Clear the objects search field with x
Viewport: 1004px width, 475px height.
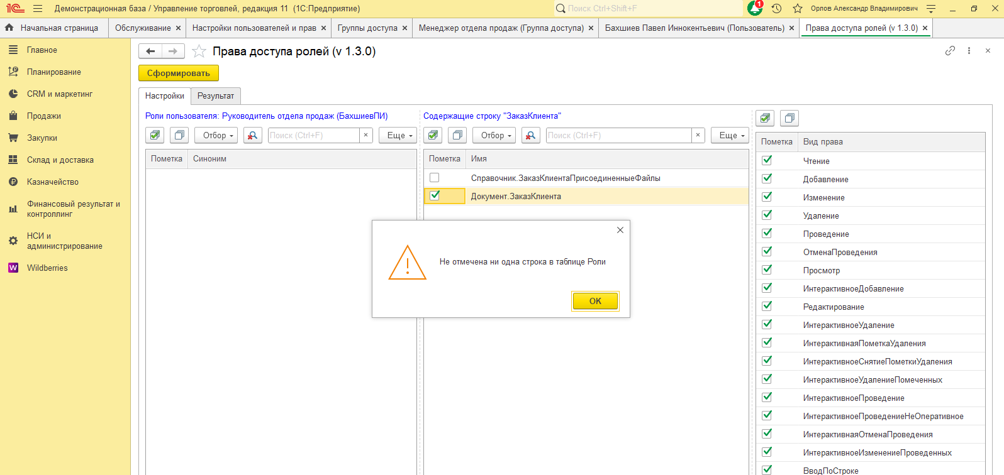tap(698, 135)
